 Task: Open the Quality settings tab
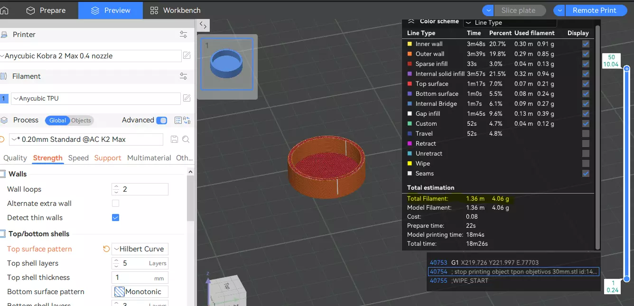coord(15,158)
